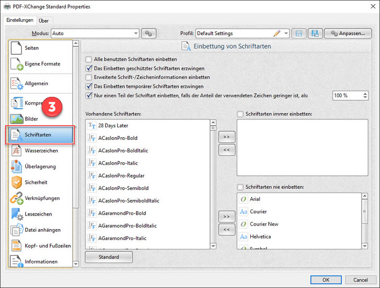Confirm with the OK button
Image resolution: width=380 pixels, height=288 pixels.
(326, 280)
